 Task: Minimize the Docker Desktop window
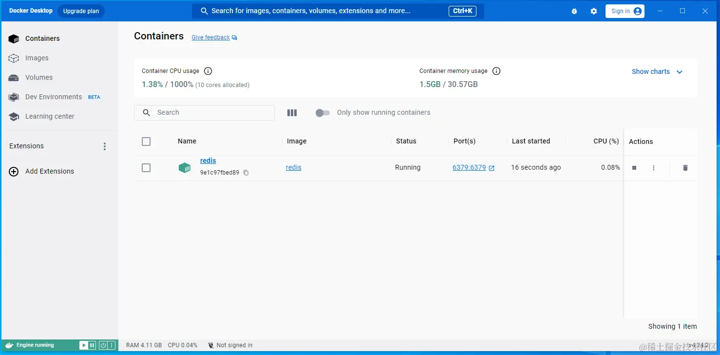click(660, 11)
